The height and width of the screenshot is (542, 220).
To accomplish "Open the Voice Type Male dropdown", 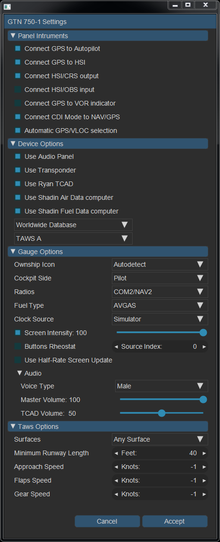I will (161, 386).
